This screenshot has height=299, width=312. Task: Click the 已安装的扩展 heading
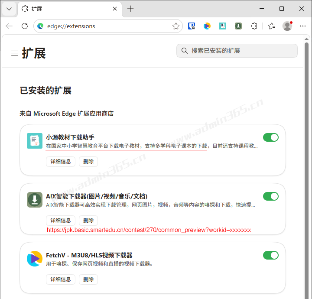point(45,91)
